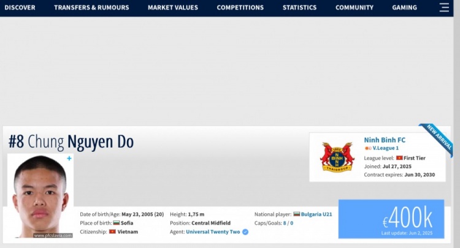Screen dimensions: 460x248
Task: Open the Ninh Binh FC club link
Action: 385,139
